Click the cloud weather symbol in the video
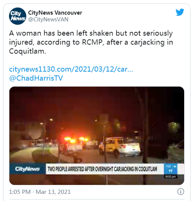Screen dimensions: 192x201 175,166
